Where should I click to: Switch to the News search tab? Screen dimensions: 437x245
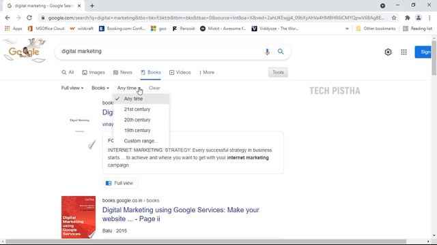point(123,72)
